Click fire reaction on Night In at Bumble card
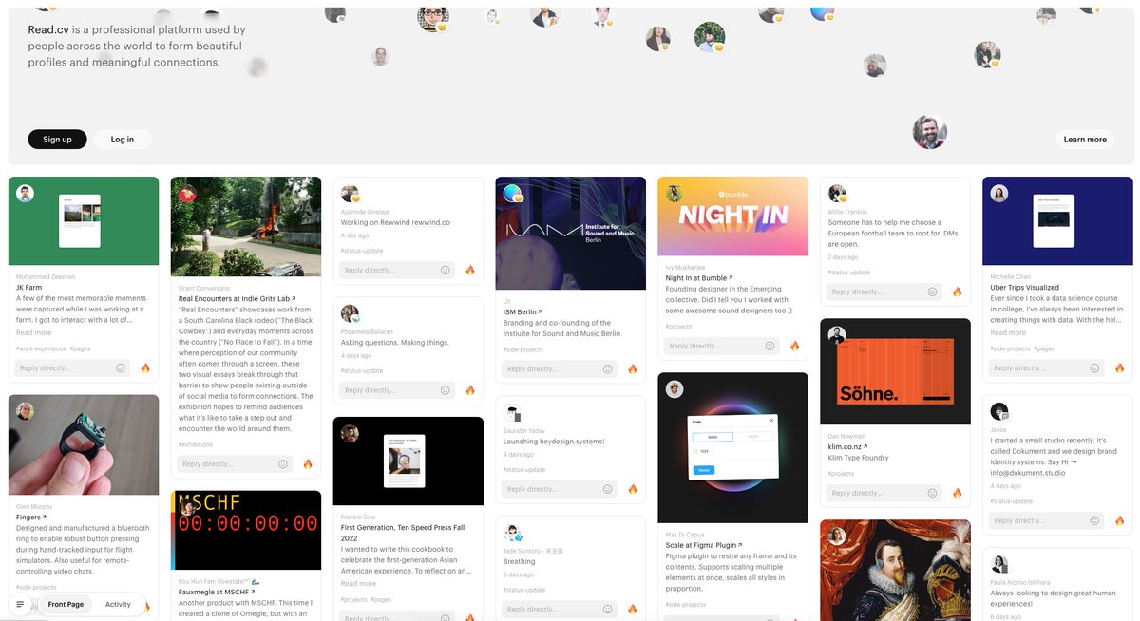 (x=795, y=346)
